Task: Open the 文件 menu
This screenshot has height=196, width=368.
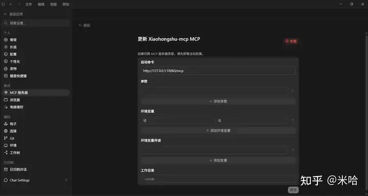Action: (29, 4)
